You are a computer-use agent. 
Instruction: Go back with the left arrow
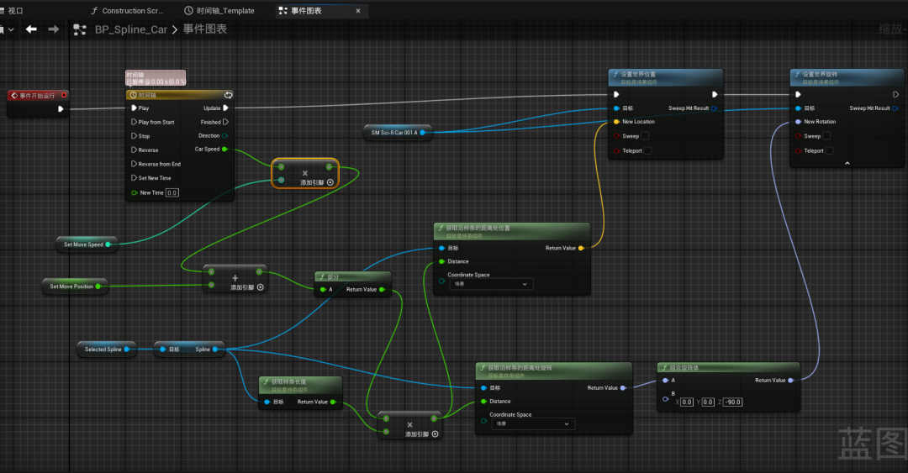tap(31, 29)
